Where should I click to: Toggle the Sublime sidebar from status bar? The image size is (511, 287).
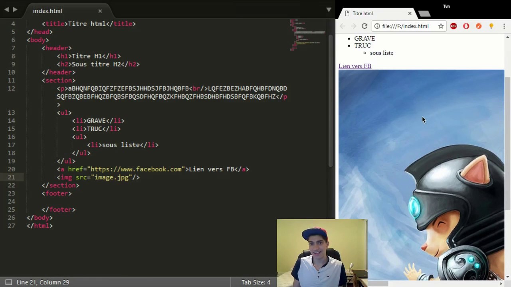point(8,282)
